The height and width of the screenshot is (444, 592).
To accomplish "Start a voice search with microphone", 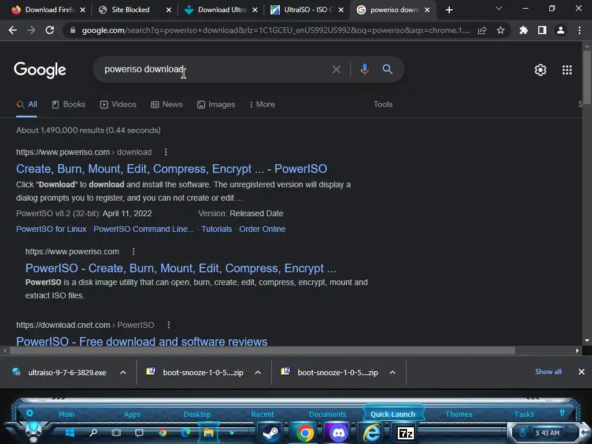I will pyautogui.click(x=364, y=69).
